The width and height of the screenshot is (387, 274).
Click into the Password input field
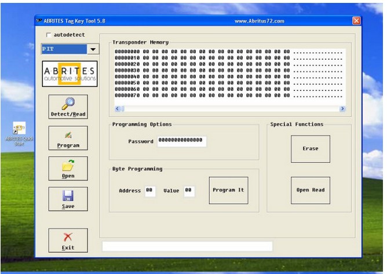[x=181, y=141]
